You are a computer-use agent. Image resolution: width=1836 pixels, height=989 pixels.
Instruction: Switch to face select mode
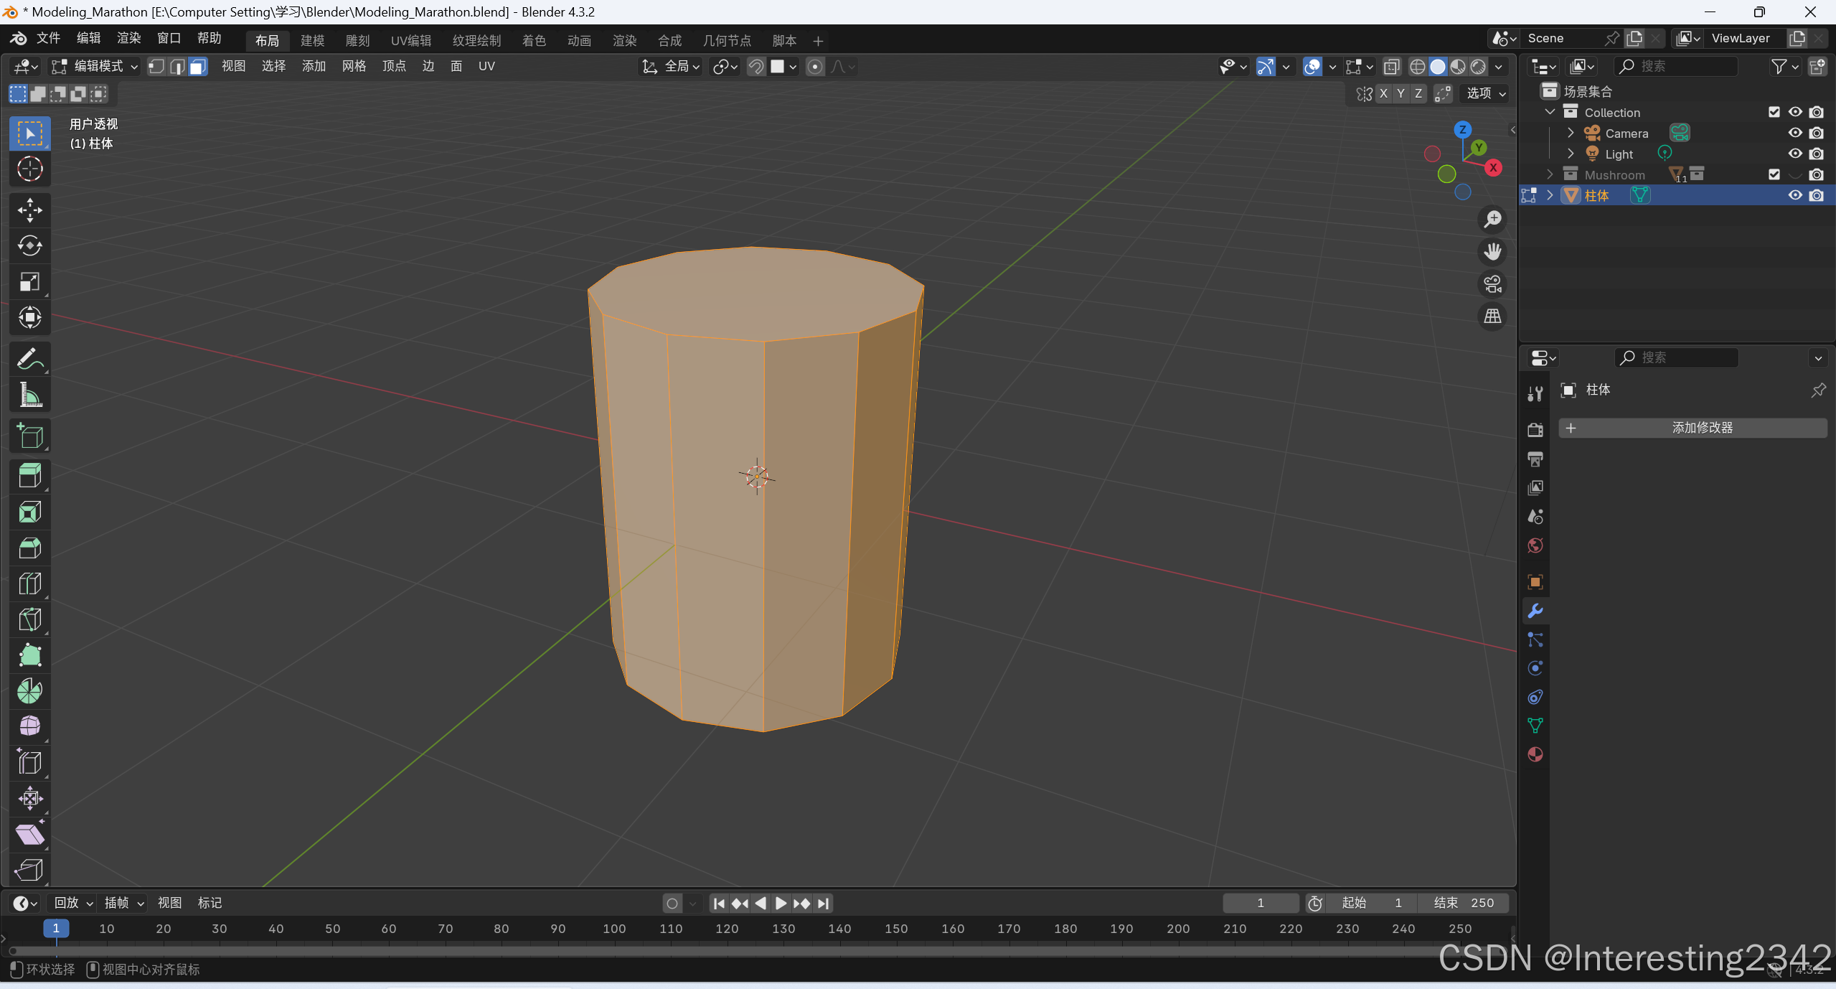[199, 67]
